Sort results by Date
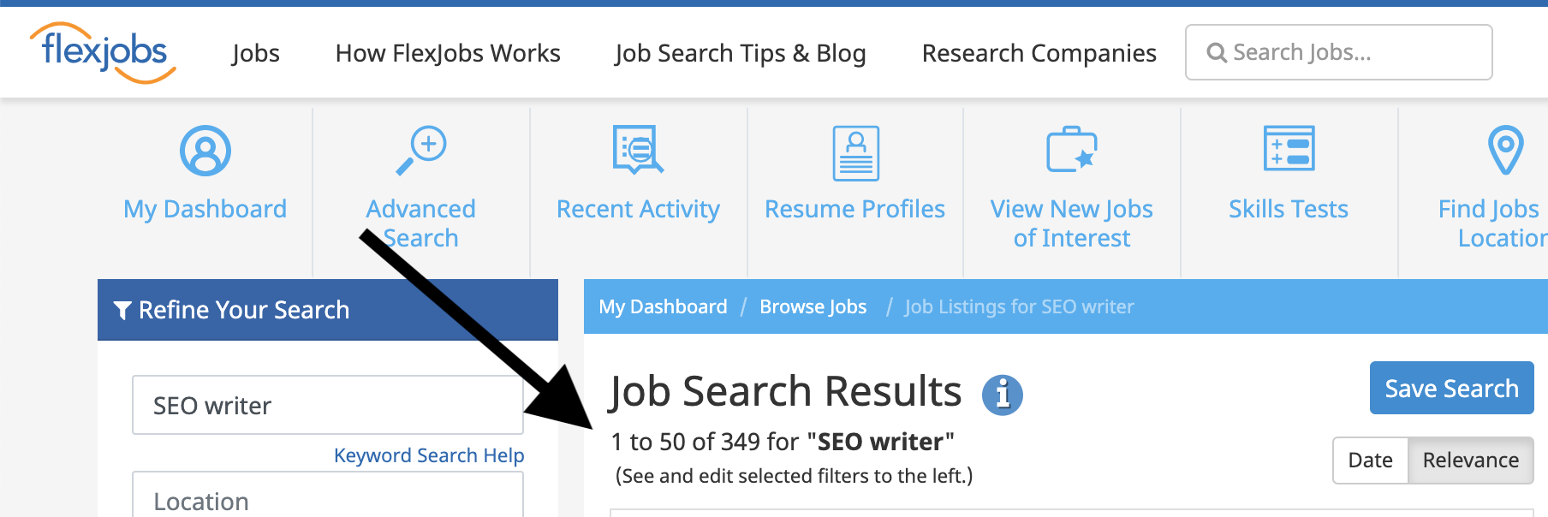 (x=1370, y=461)
